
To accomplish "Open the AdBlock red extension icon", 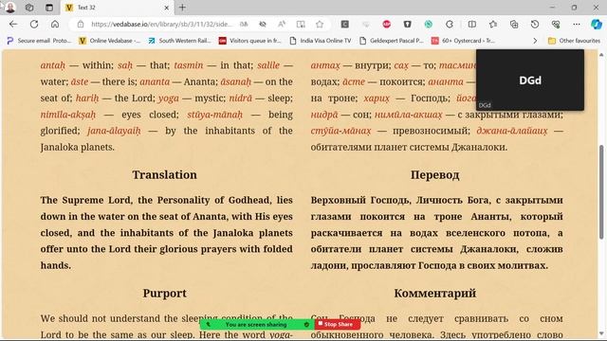I will click(386, 24).
